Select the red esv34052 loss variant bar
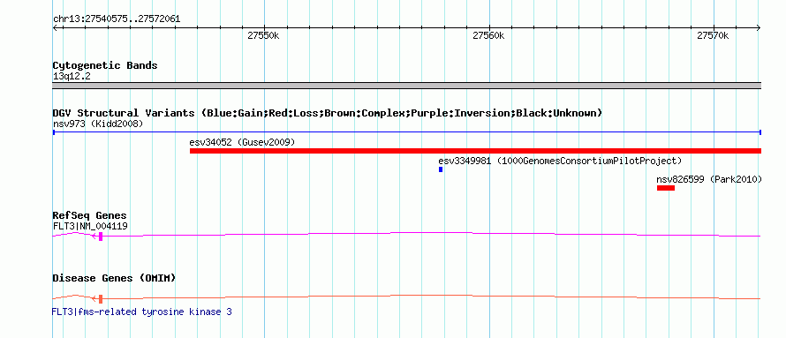The width and height of the screenshot is (786, 338). pyautogui.click(x=475, y=151)
